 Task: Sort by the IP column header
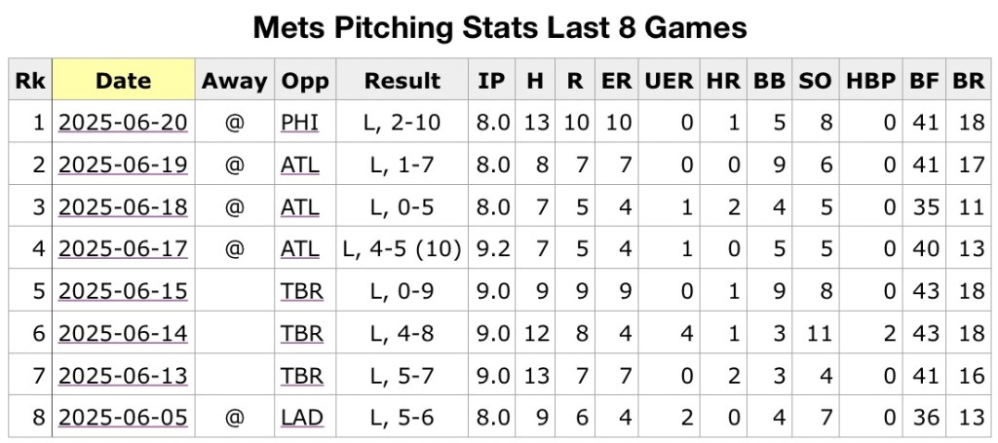pos(492,81)
